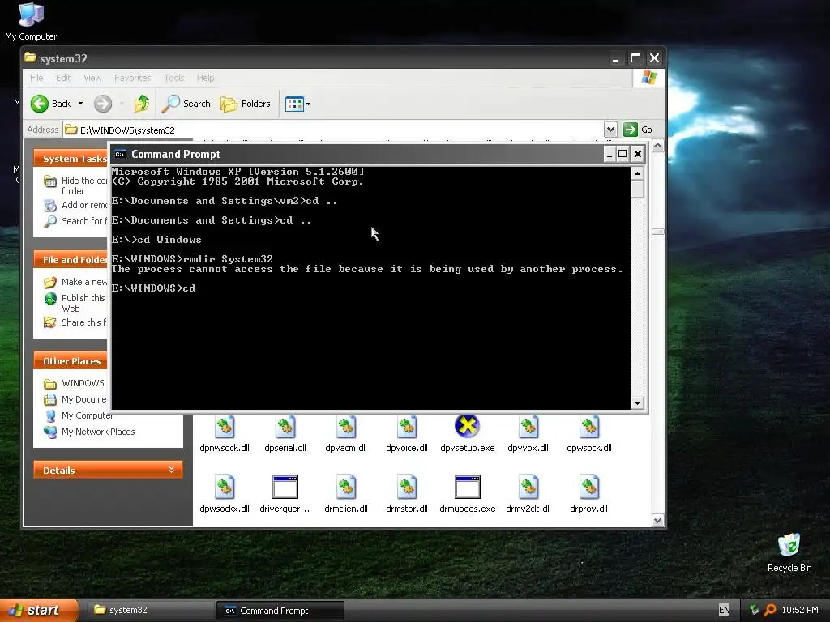Open the Views dropdown button
Screen dimensions: 830x622
click(x=297, y=104)
